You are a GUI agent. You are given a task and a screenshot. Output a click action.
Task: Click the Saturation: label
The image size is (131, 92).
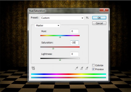pyautogui.click(x=47, y=43)
